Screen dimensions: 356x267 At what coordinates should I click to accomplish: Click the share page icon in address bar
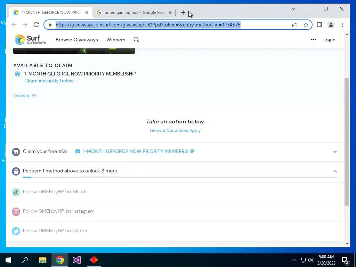pos(295,25)
